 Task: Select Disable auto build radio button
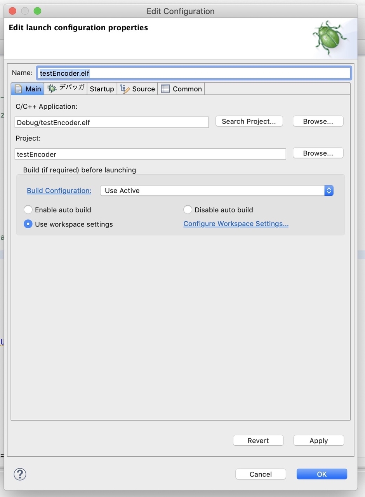[188, 210]
